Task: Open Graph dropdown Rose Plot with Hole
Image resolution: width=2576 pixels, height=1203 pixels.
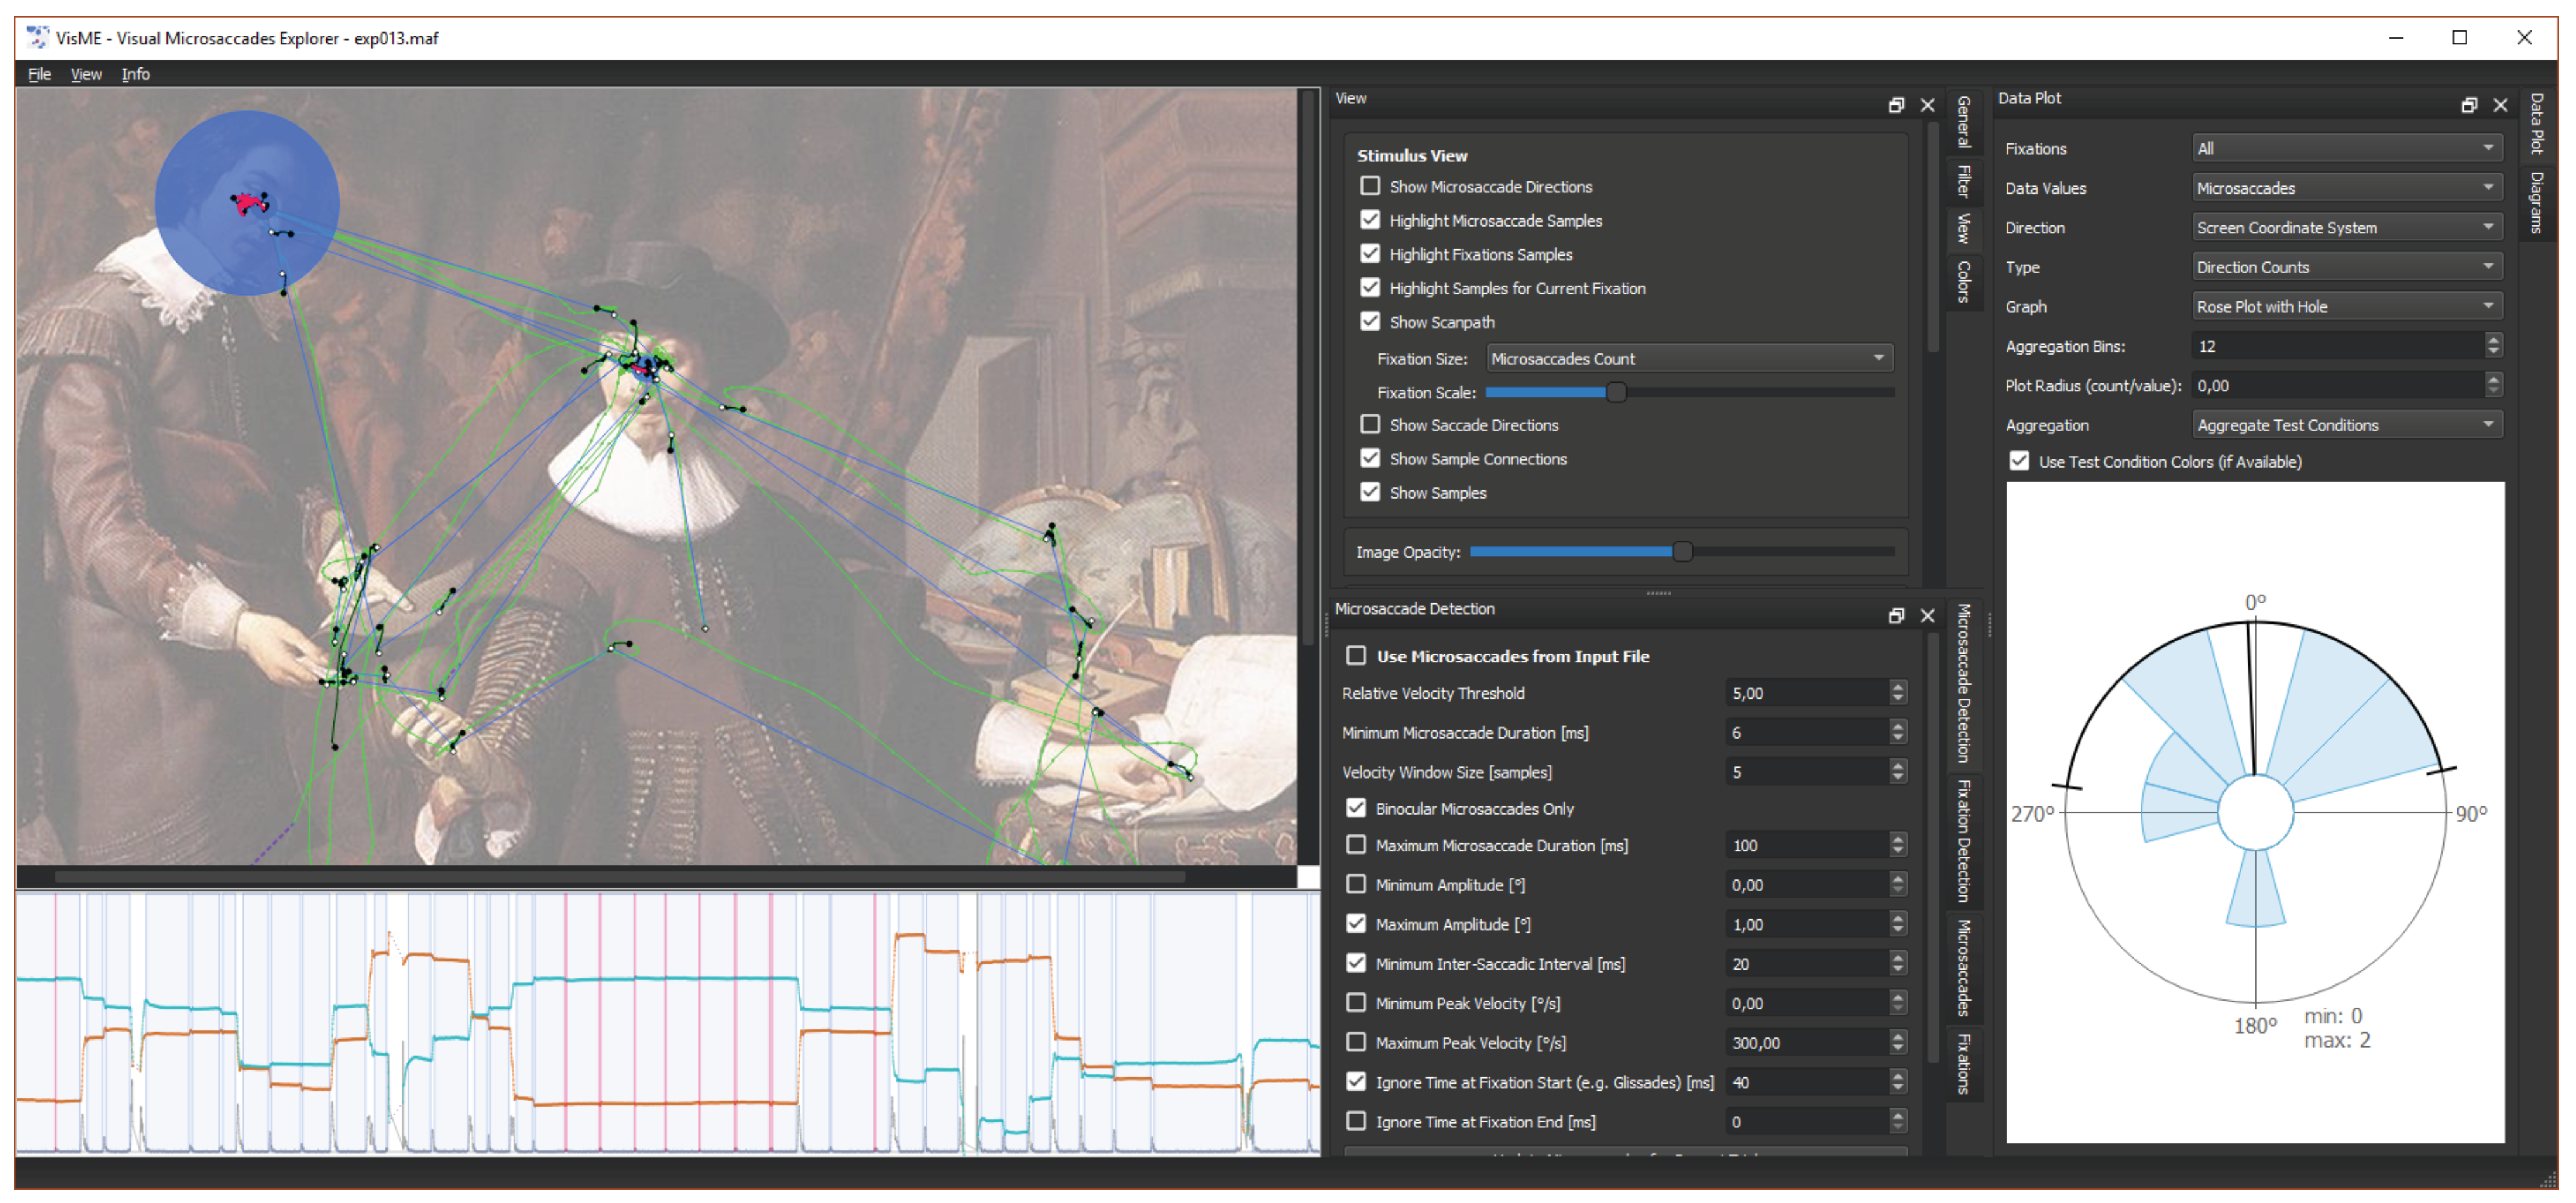Action: [2346, 306]
